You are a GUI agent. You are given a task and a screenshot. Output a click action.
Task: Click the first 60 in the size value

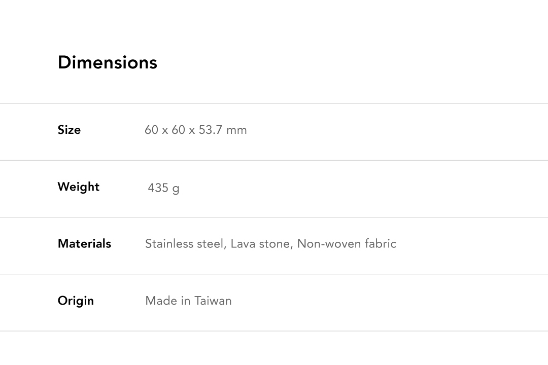coord(151,130)
